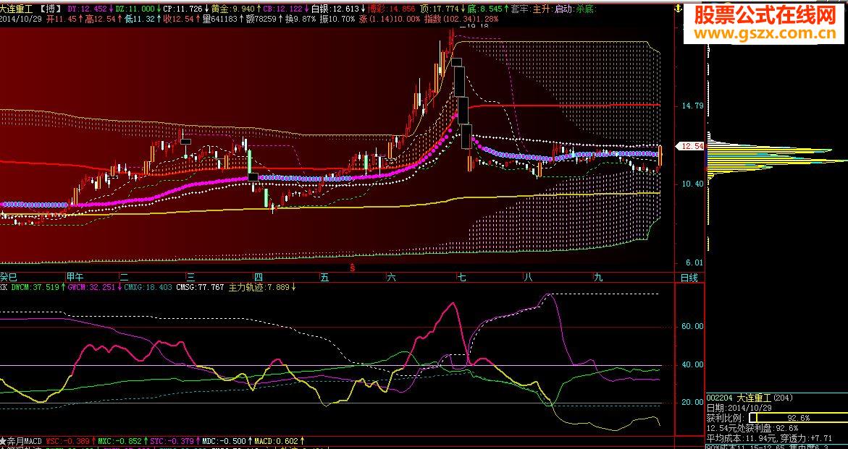Click the stock name 大连重工 in chart header
The image size is (848, 449).
(x=17, y=9)
